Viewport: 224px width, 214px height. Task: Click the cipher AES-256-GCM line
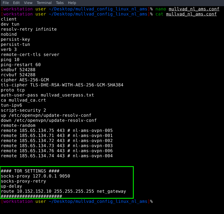click(x=25, y=80)
